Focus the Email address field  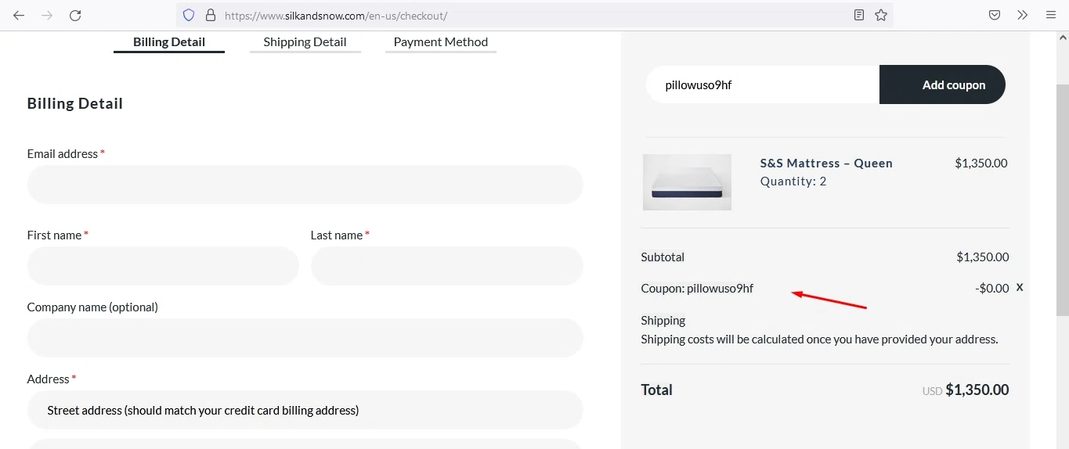point(305,185)
